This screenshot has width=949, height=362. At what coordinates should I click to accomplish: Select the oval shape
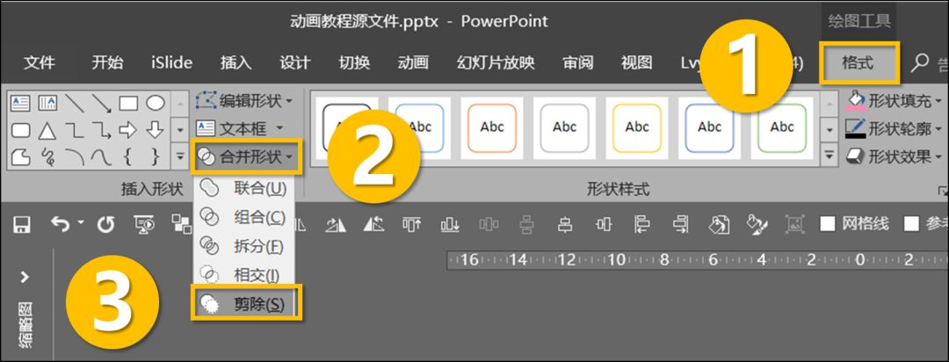[156, 104]
